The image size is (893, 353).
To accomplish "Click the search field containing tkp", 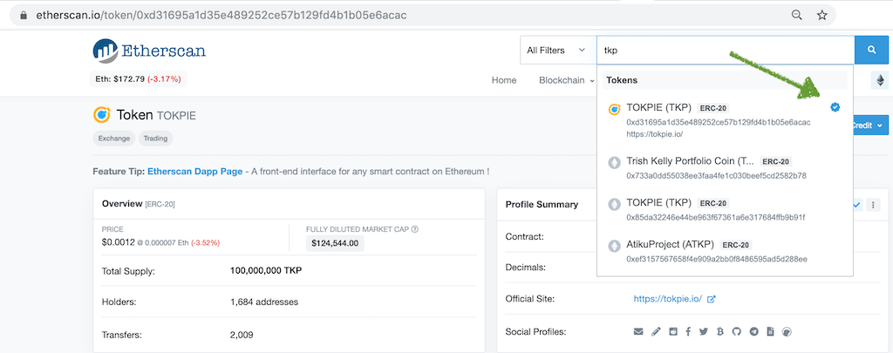I will [x=725, y=50].
